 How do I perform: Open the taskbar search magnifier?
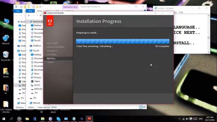coord(12,119)
